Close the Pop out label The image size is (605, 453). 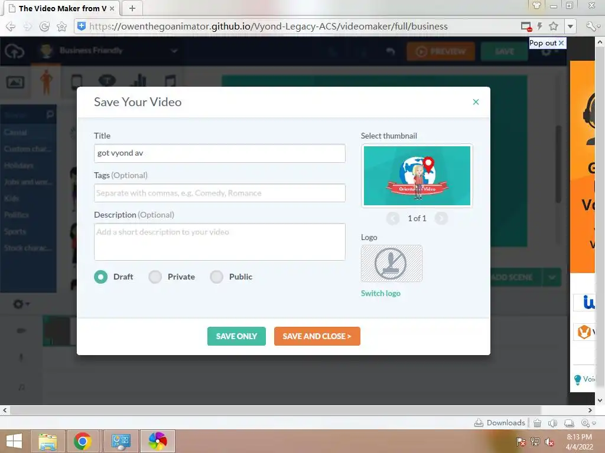pyautogui.click(x=561, y=43)
